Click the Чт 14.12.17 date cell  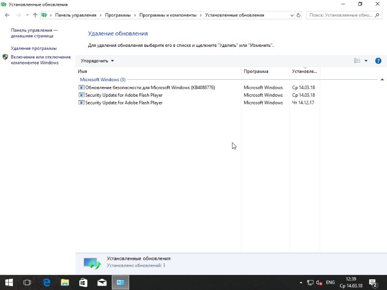point(303,103)
